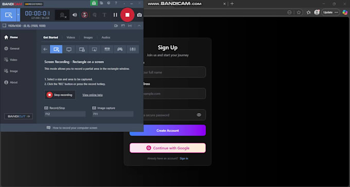Switch to the Images tab
This screenshot has width=350, height=187.
tap(88, 38)
